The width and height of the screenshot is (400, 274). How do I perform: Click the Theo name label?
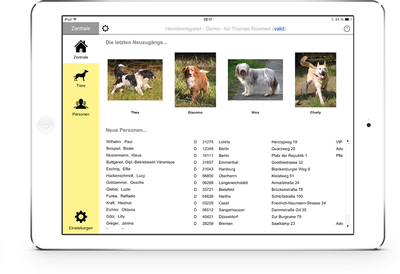point(135,112)
